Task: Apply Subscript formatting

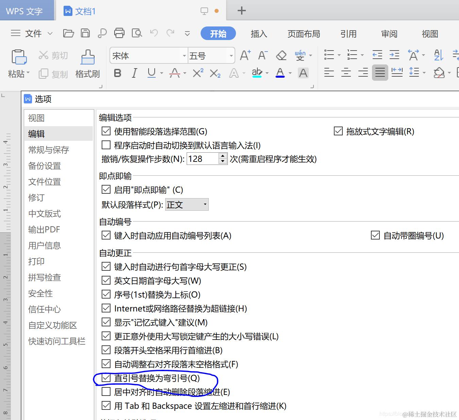Action: point(215,73)
